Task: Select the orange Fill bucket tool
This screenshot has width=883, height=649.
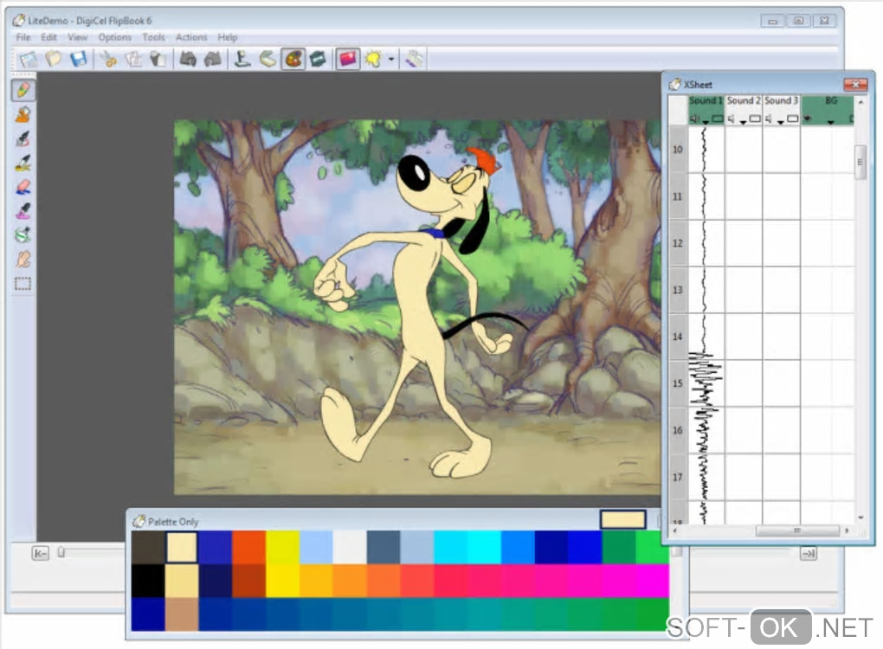Action: click(23, 114)
